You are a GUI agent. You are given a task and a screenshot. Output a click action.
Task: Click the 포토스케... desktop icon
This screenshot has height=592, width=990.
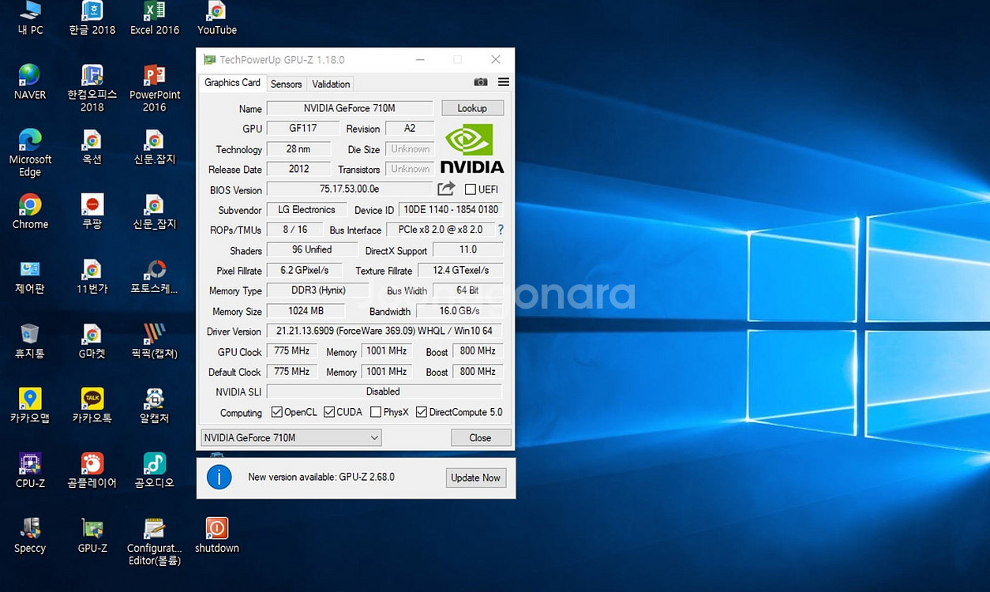[x=155, y=276]
